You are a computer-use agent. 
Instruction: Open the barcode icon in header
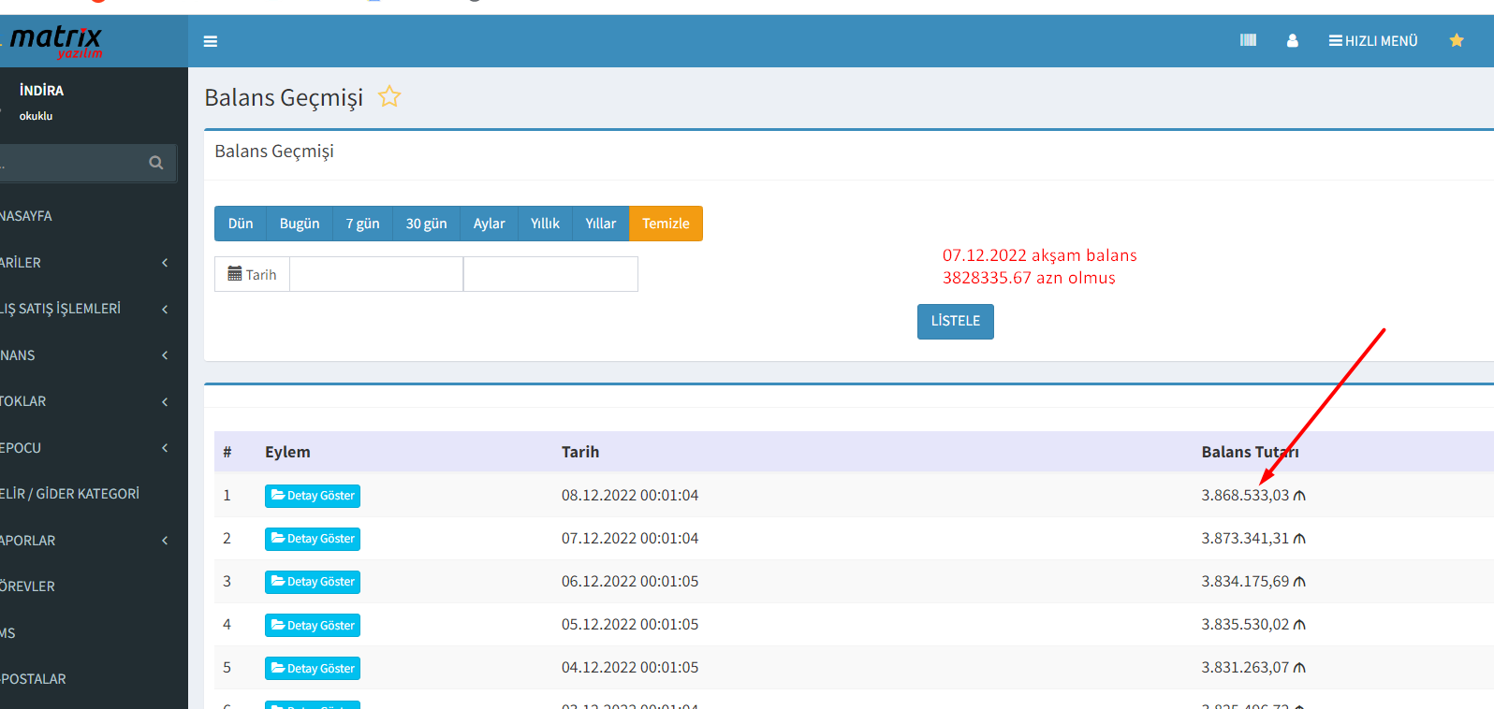point(1248,40)
